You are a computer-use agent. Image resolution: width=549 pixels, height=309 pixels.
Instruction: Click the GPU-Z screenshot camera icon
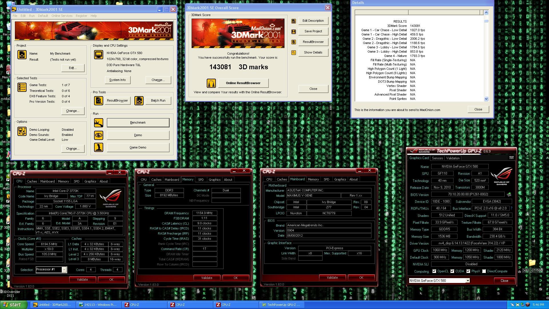coord(511,158)
